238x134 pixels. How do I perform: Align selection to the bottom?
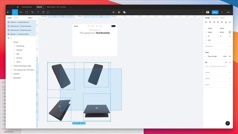[x=226, y=22]
